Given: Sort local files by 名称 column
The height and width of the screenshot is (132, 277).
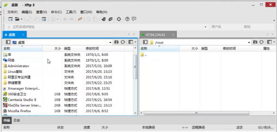Looking at the screenshot, I should pos(22,49).
